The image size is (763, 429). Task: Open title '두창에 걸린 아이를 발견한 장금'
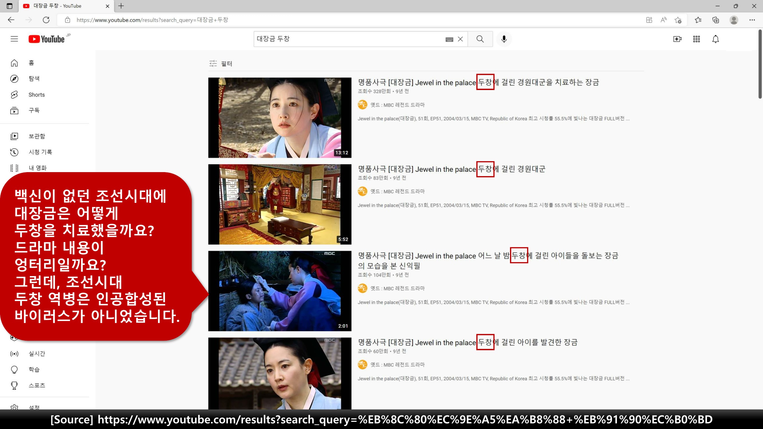(468, 342)
